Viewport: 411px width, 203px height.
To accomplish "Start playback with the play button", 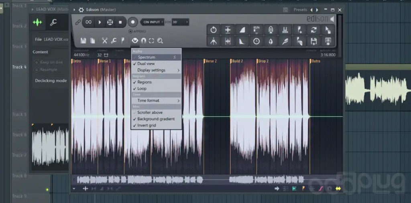I will 100,22.
